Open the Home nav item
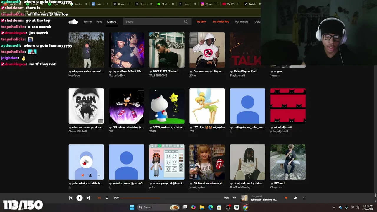Screen dimensions: 377x212 coord(88,21)
